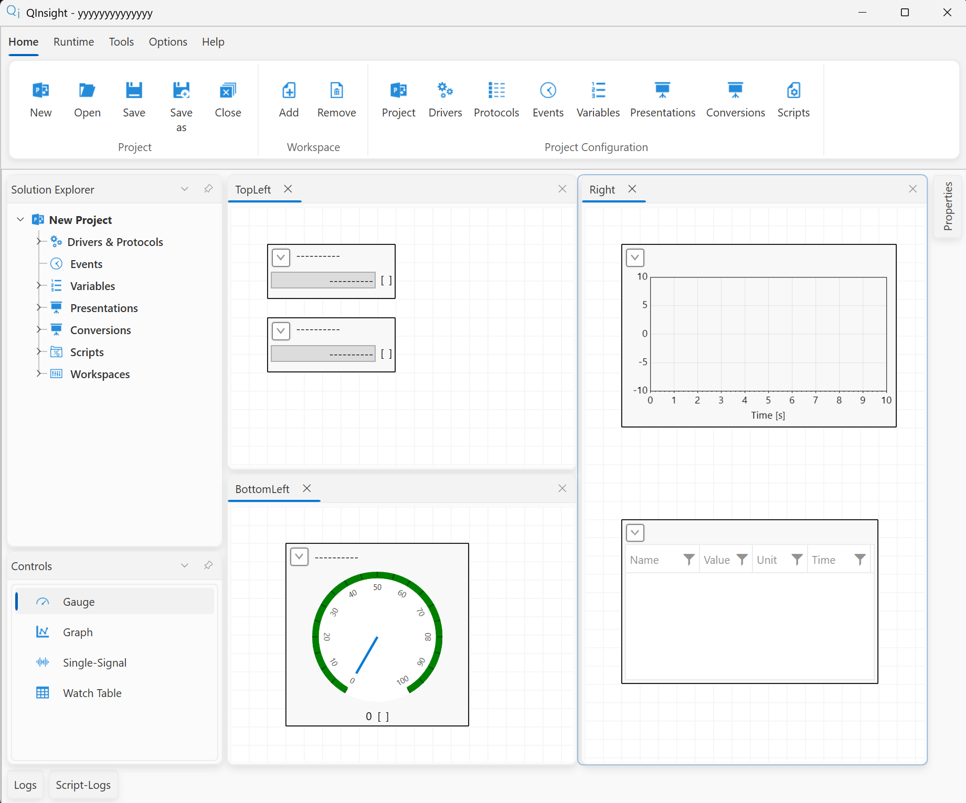The image size is (966, 803).
Task: Open the Conversions ribbon icon
Action: 735,90
